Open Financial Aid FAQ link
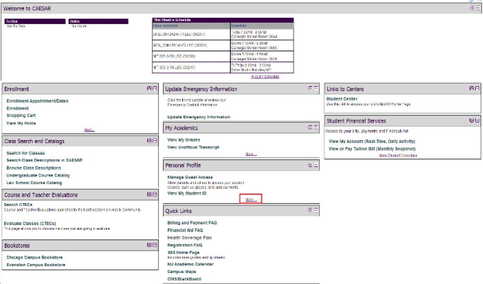This screenshot has height=284, width=483. click(x=185, y=230)
